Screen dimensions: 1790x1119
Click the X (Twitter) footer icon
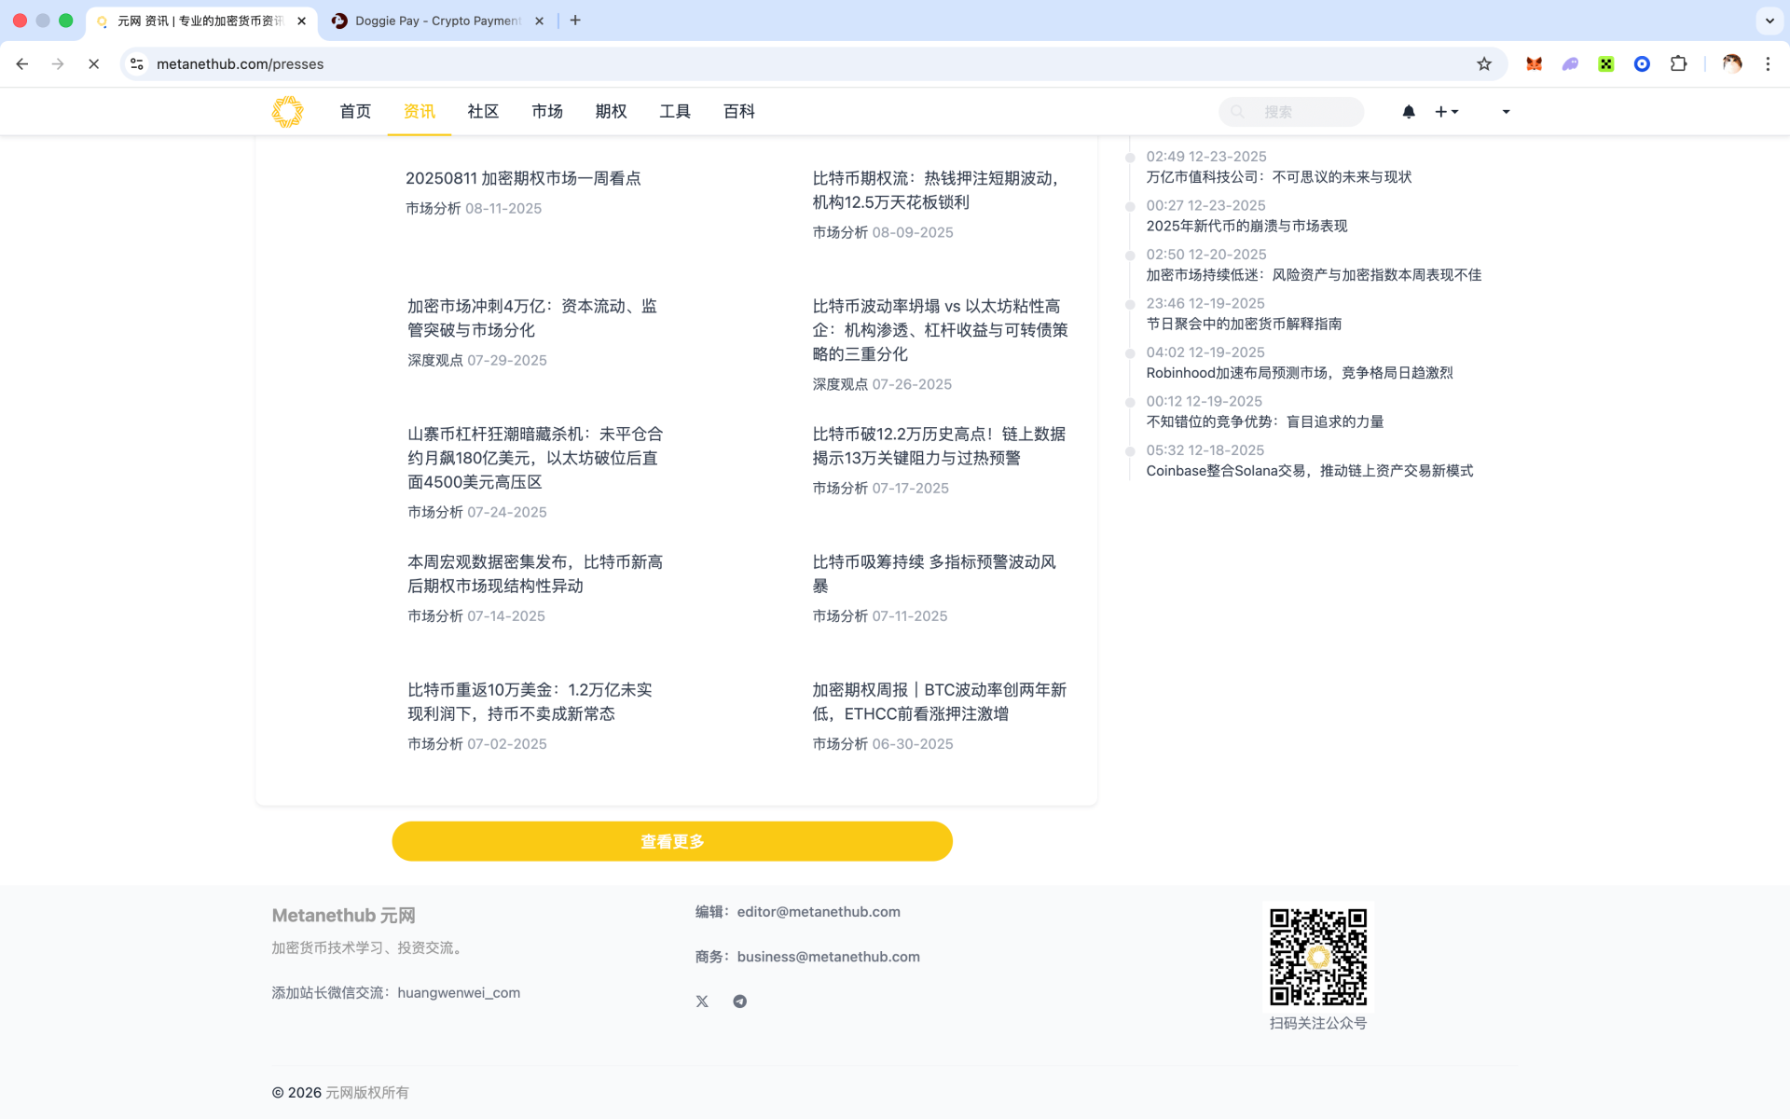702,1002
